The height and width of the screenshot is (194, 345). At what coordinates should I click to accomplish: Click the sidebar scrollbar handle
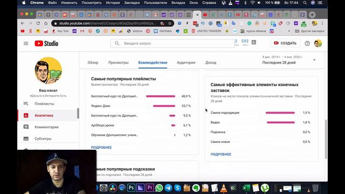click(x=78, y=114)
